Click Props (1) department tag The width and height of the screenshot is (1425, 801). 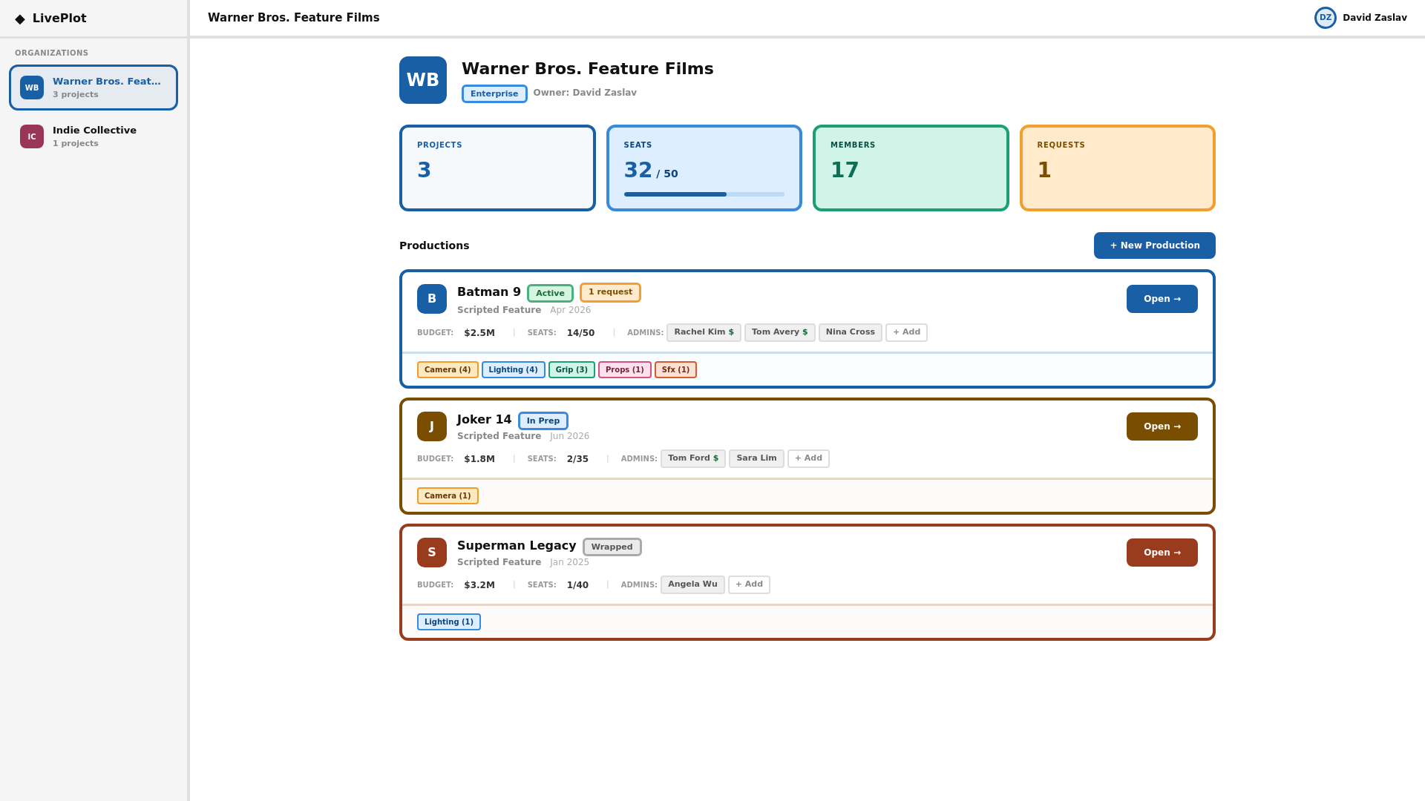coord(625,369)
